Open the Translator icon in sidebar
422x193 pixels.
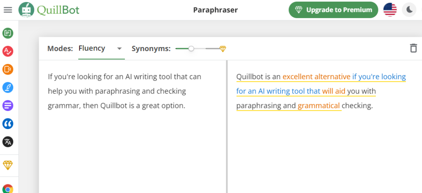coord(8,142)
